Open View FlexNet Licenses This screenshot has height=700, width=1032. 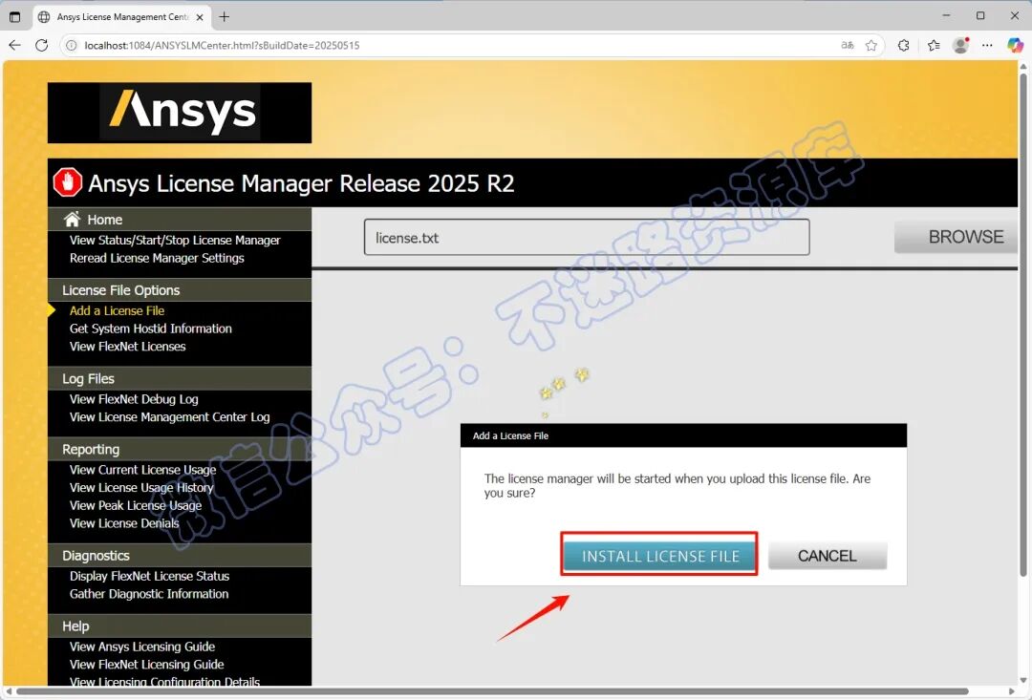point(128,346)
